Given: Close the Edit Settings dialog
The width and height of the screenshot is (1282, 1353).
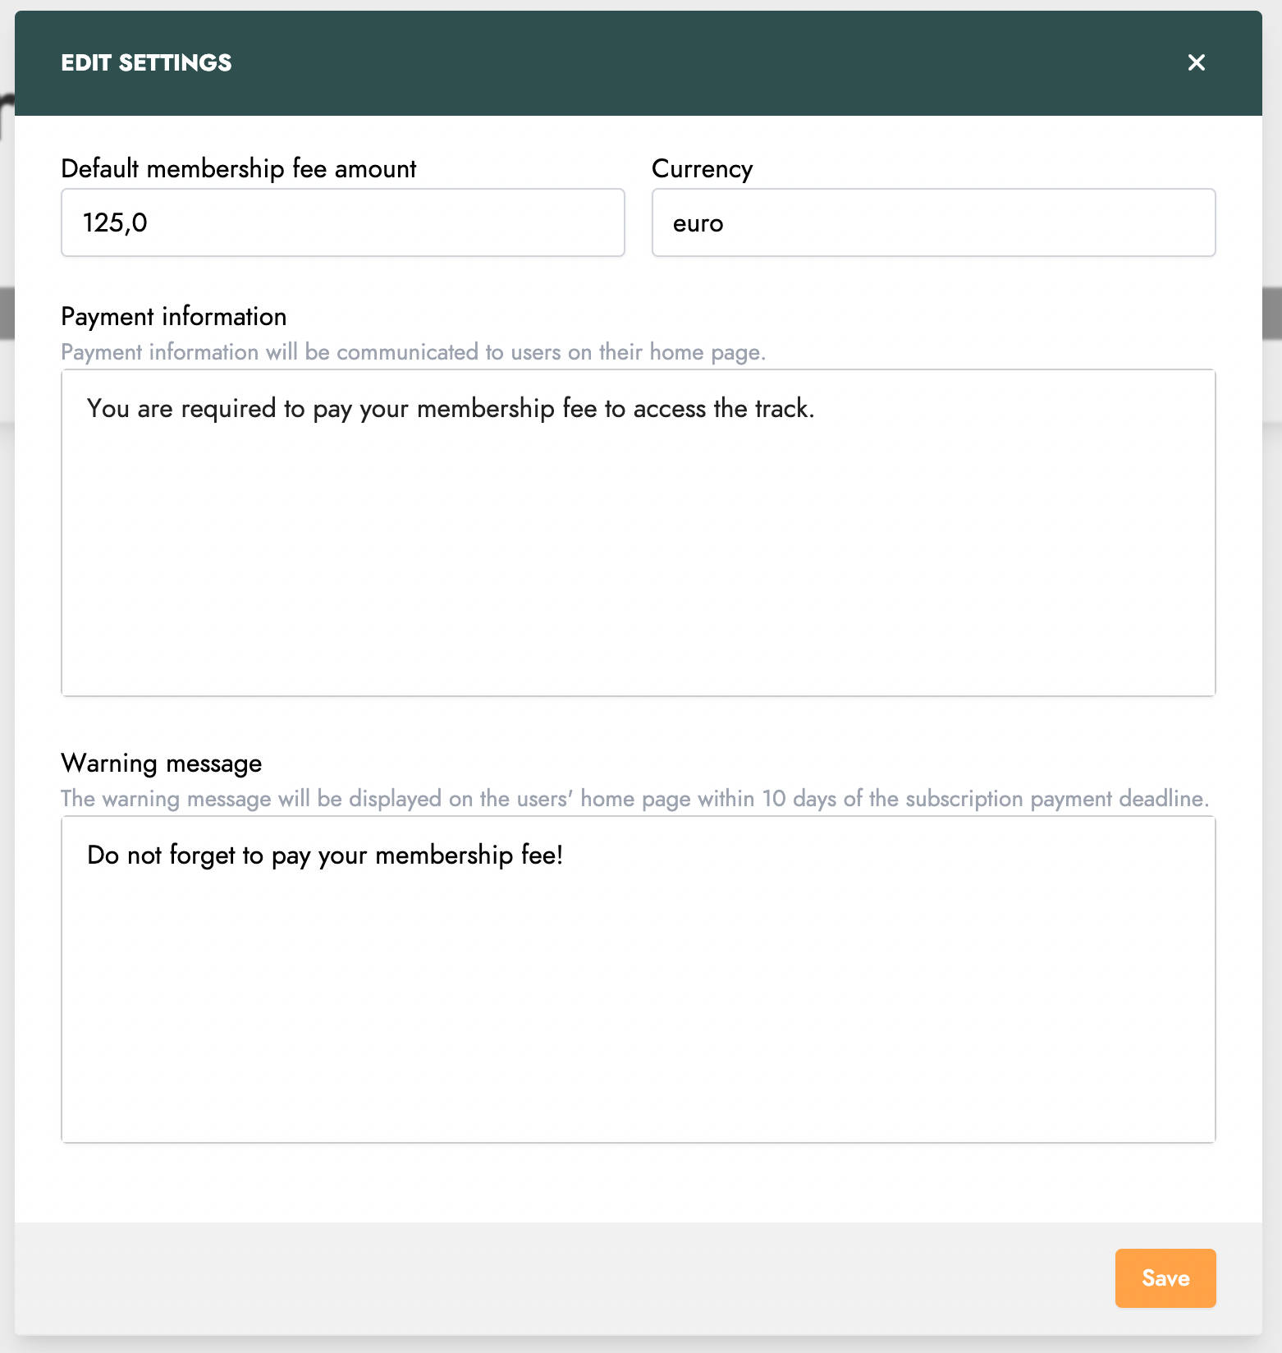Looking at the screenshot, I should coord(1196,62).
